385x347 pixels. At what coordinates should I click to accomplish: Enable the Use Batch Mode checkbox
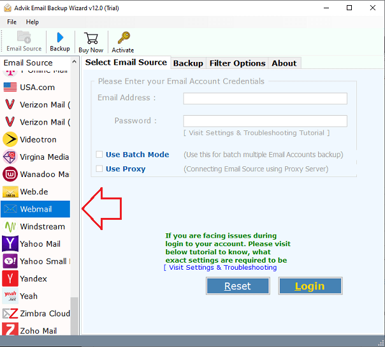(x=99, y=155)
